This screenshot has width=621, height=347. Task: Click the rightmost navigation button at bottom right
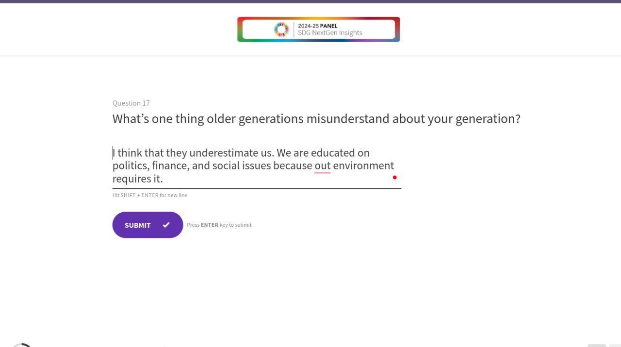tap(615, 346)
